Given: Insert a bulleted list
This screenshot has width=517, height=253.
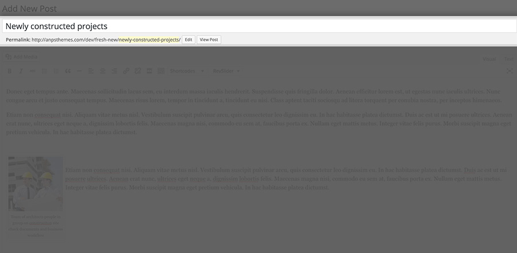Looking at the screenshot, I should (44, 71).
